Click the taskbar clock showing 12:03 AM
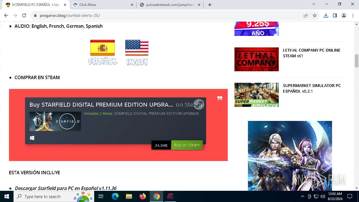This screenshot has height=202, width=359. click(x=335, y=196)
